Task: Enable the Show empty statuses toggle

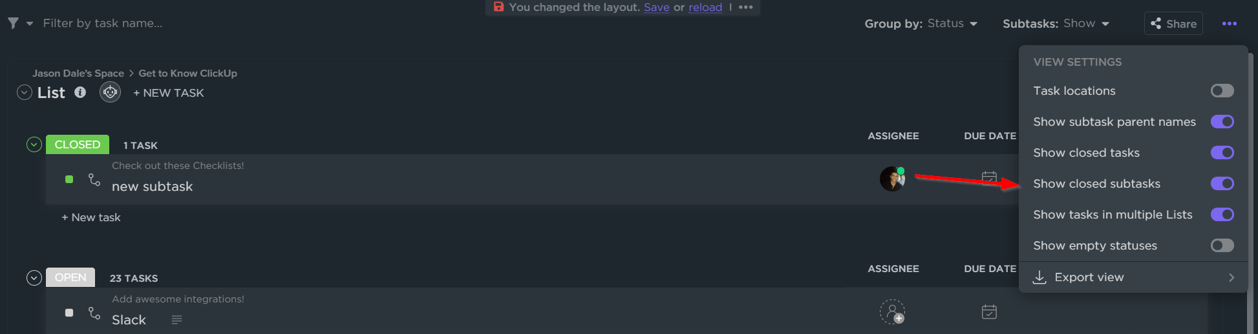Action: tap(1222, 246)
